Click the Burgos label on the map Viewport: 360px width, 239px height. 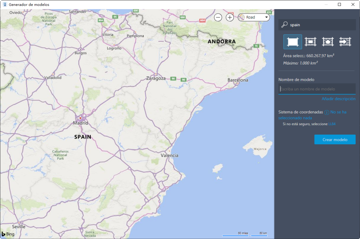80,53
